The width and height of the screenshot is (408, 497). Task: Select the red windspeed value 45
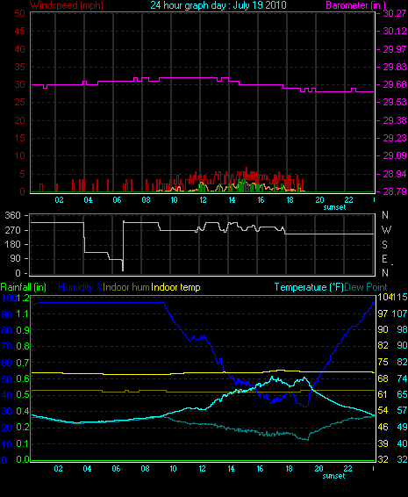coord(19,31)
